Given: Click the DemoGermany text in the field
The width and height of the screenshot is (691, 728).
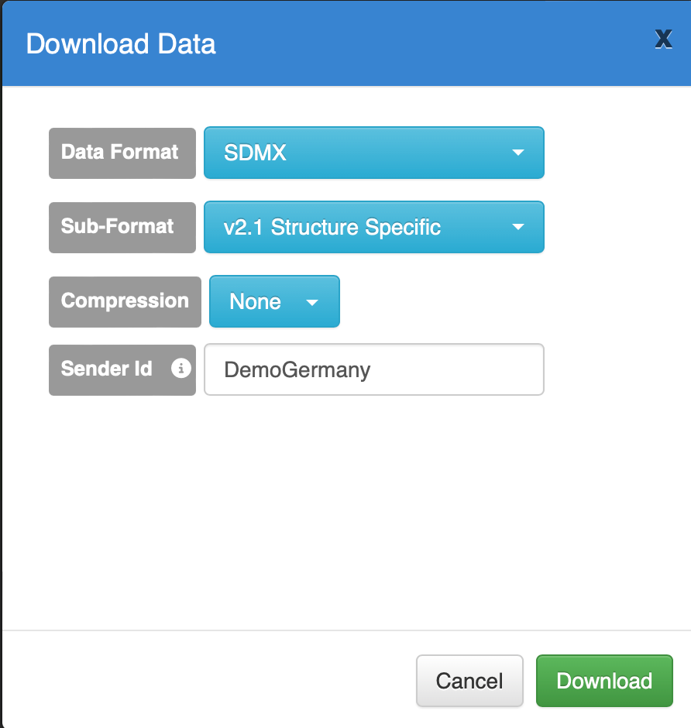Looking at the screenshot, I should 297,369.
